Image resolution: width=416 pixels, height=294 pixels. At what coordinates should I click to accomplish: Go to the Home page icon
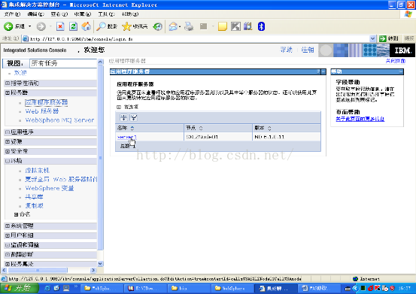[87, 26]
